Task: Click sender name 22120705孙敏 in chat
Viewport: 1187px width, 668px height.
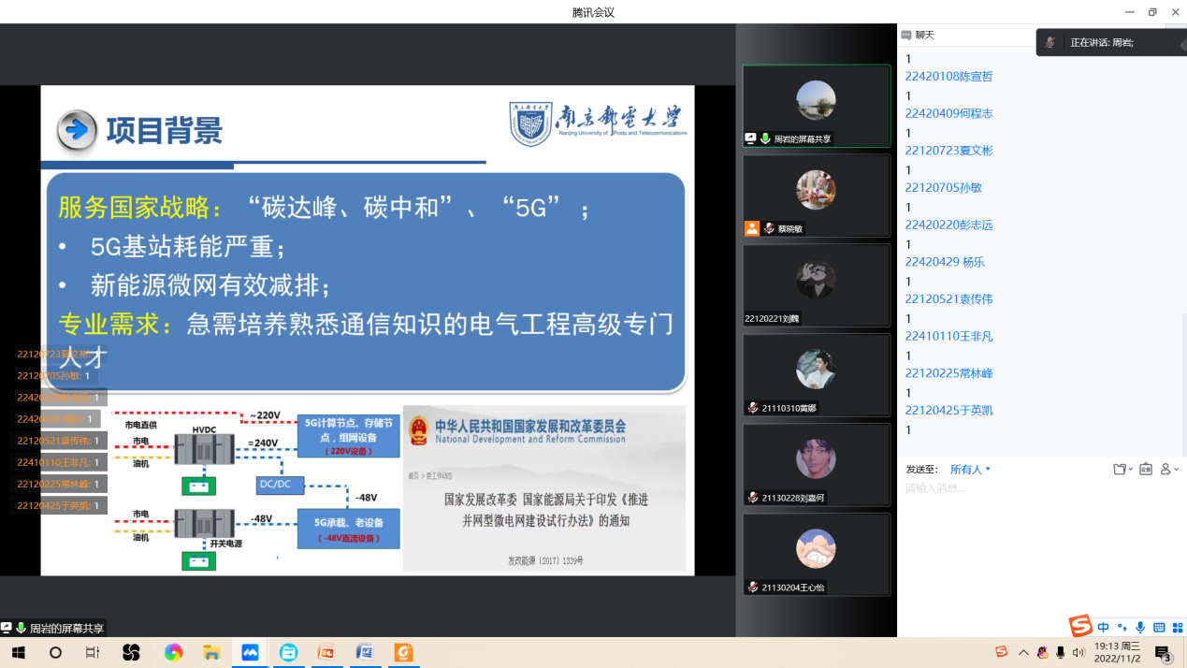Action: pos(943,187)
